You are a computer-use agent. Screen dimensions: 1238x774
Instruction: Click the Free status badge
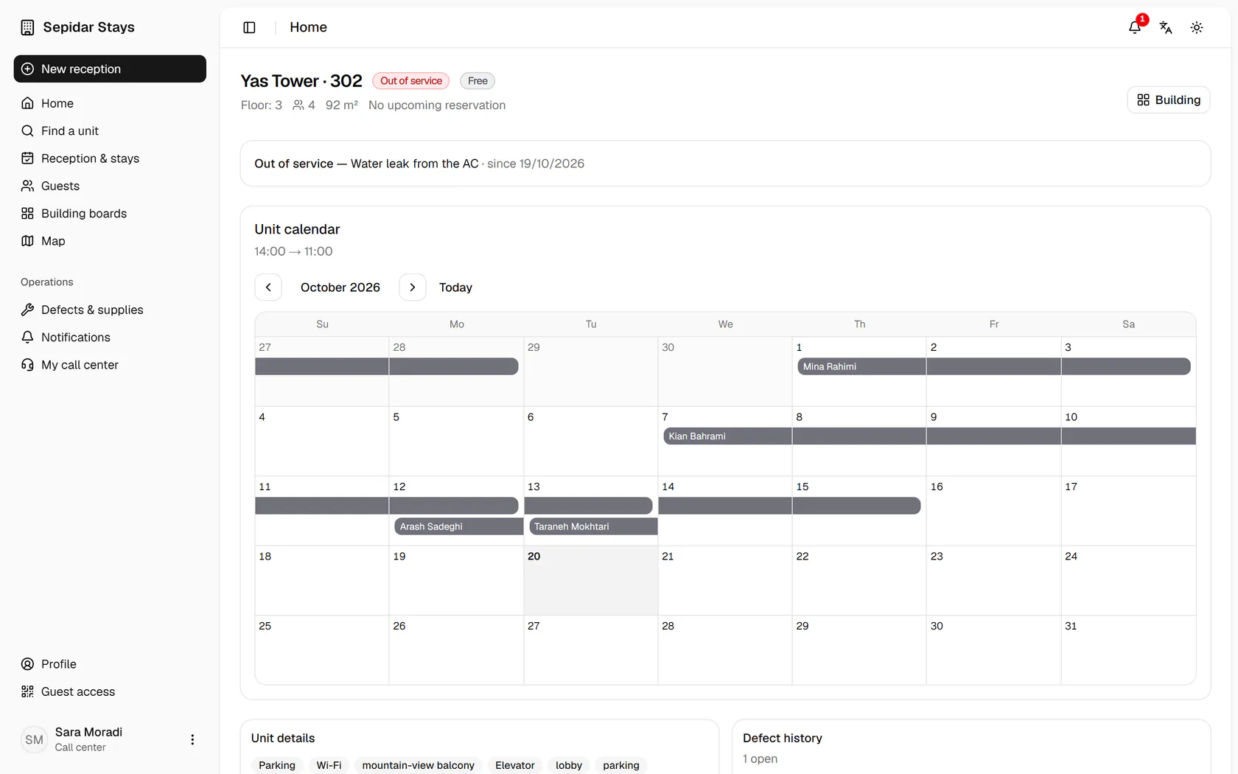[478, 81]
